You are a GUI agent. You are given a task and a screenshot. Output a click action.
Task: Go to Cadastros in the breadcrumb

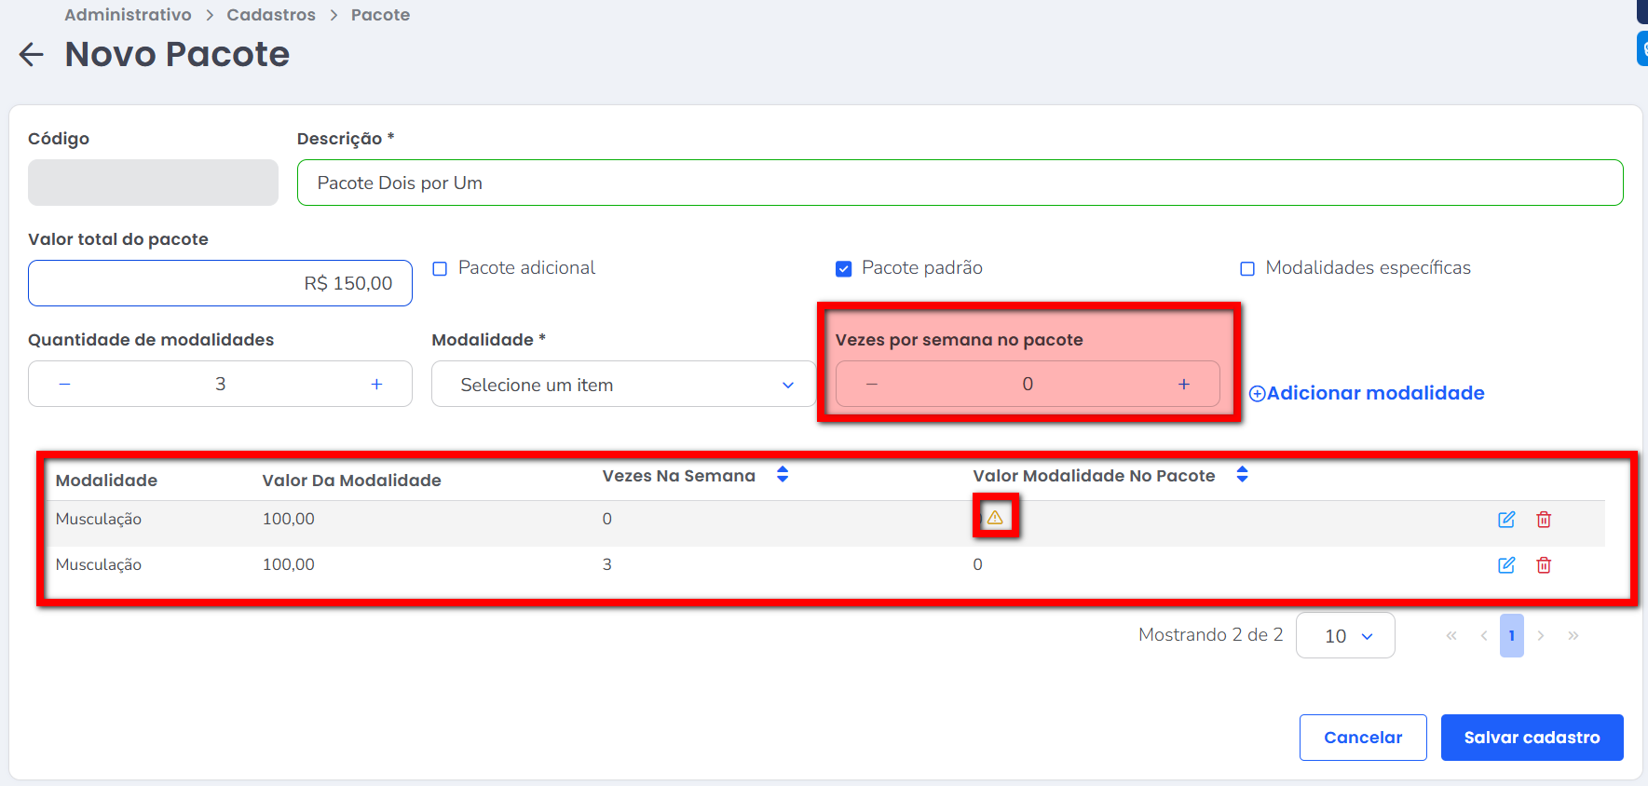click(271, 15)
